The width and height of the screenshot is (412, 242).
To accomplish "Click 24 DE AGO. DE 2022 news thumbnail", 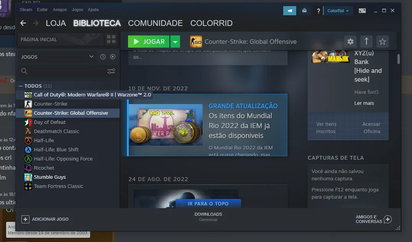I will click(x=186, y=199).
